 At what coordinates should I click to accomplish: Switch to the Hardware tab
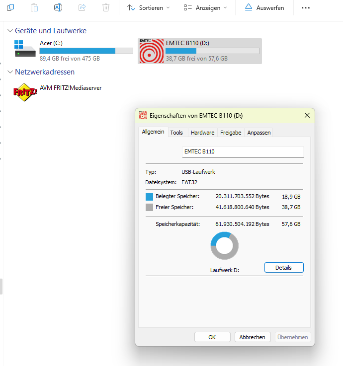pyautogui.click(x=203, y=133)
